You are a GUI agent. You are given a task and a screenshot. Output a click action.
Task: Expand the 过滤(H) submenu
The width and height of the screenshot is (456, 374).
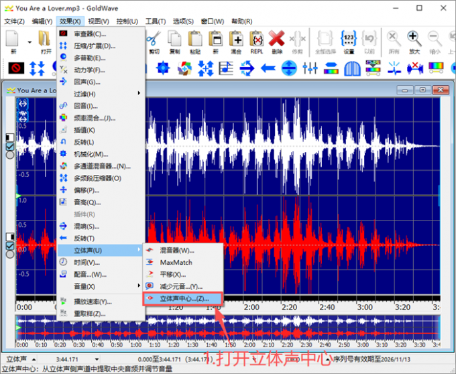101,94
